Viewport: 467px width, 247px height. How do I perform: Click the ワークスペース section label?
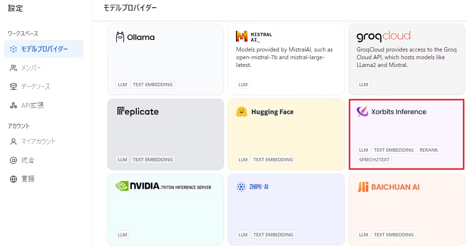(x=23, y=34)
